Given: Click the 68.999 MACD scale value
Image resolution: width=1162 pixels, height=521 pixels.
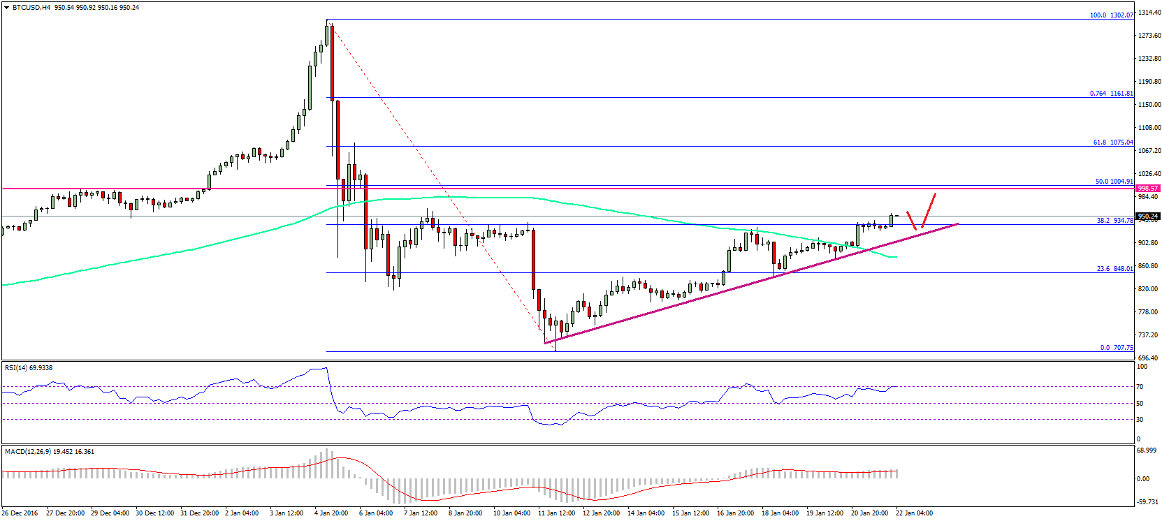Looking at the screenshot, I should click(1148, 450).
